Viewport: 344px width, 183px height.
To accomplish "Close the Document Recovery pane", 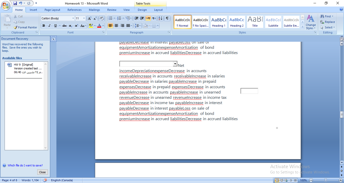I will pyautogui.click(x=42, y=172).
